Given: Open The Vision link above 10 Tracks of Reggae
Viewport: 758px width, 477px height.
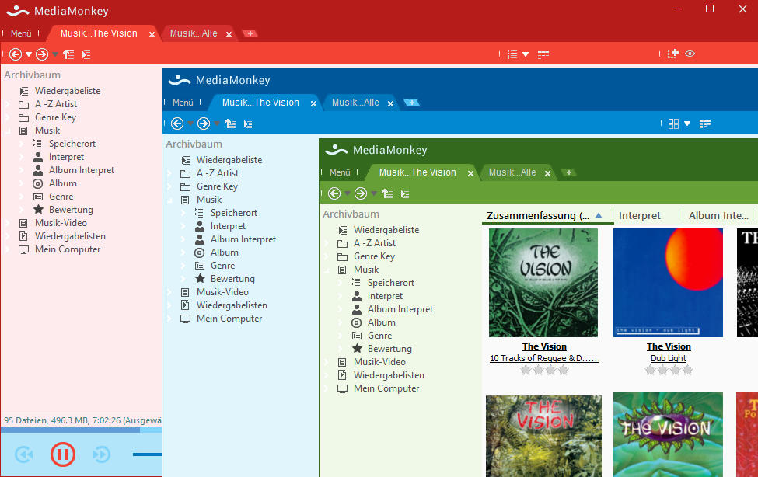Looking at the screenshot, I should coord(544,346).
